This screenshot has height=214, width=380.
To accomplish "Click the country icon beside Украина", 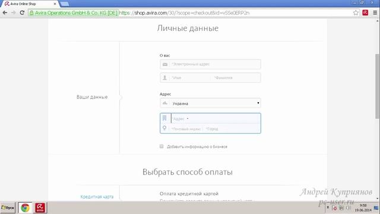I will click(x=165, y=103).
